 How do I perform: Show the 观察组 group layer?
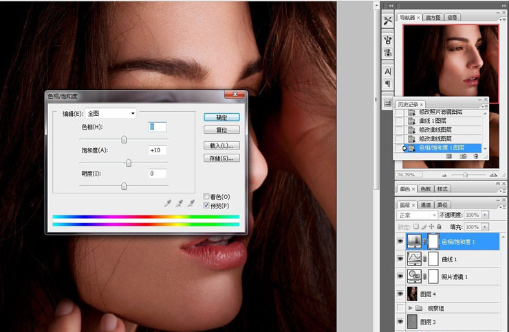[x=400, y=308]
